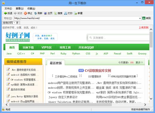Screen dimensions: 155x113
Task: Click the 实例搜索 search box
Action: coord(119,38)
